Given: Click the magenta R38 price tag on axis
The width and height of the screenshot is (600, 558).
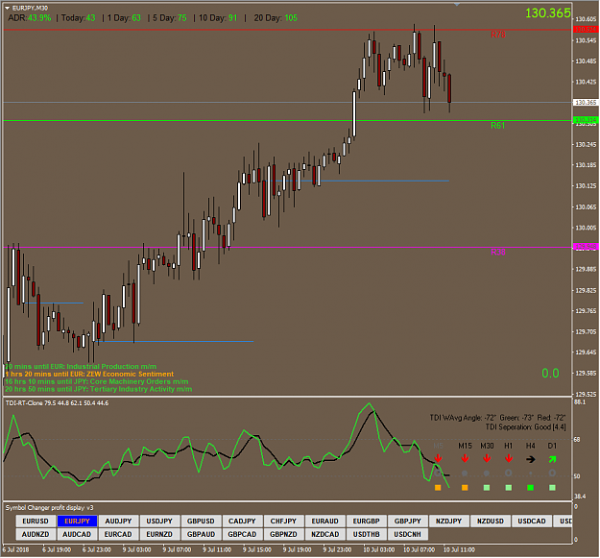Looking at the screenshot, I should (586, 247).
